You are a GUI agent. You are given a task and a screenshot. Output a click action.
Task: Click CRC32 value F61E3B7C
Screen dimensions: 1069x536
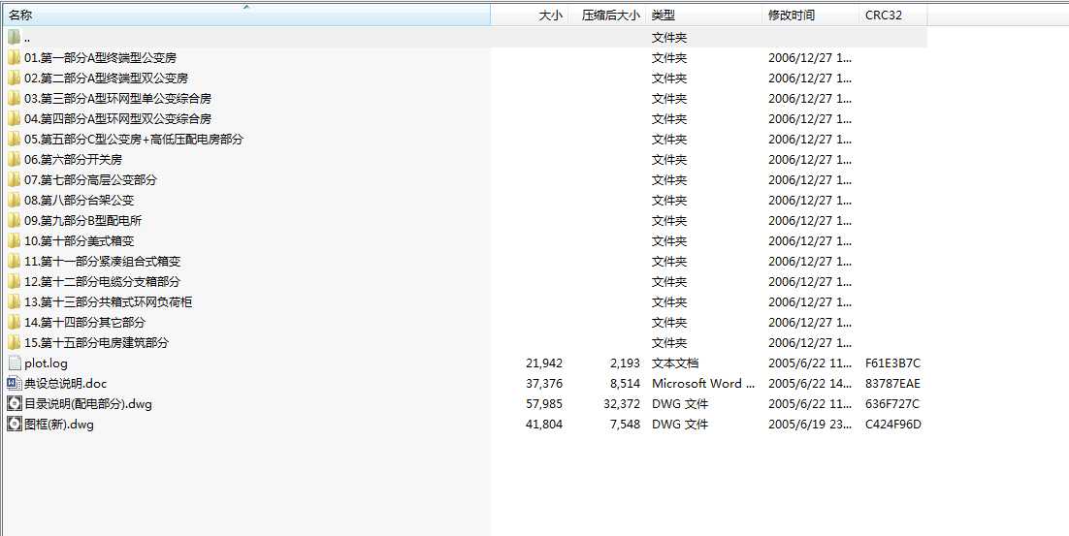point(892,363)
